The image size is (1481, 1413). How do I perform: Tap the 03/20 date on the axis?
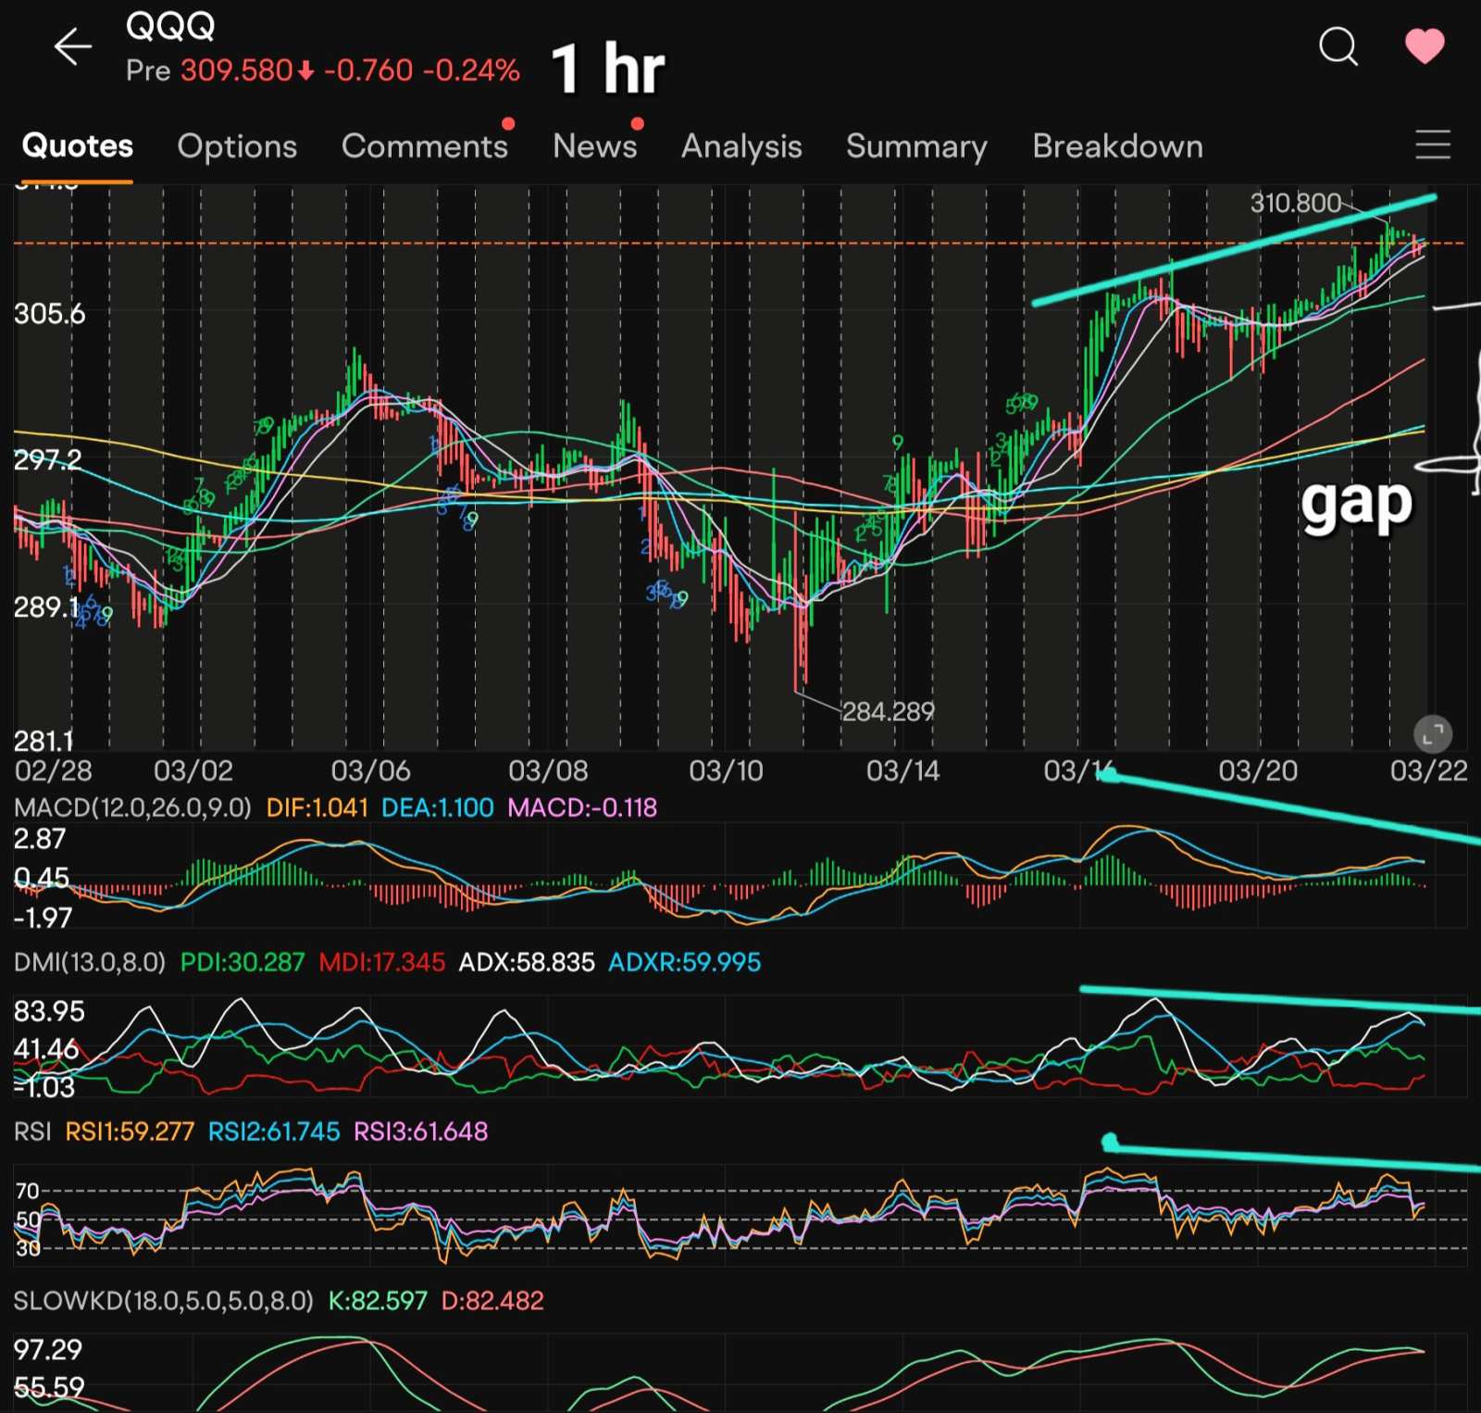click(1258, 770)
